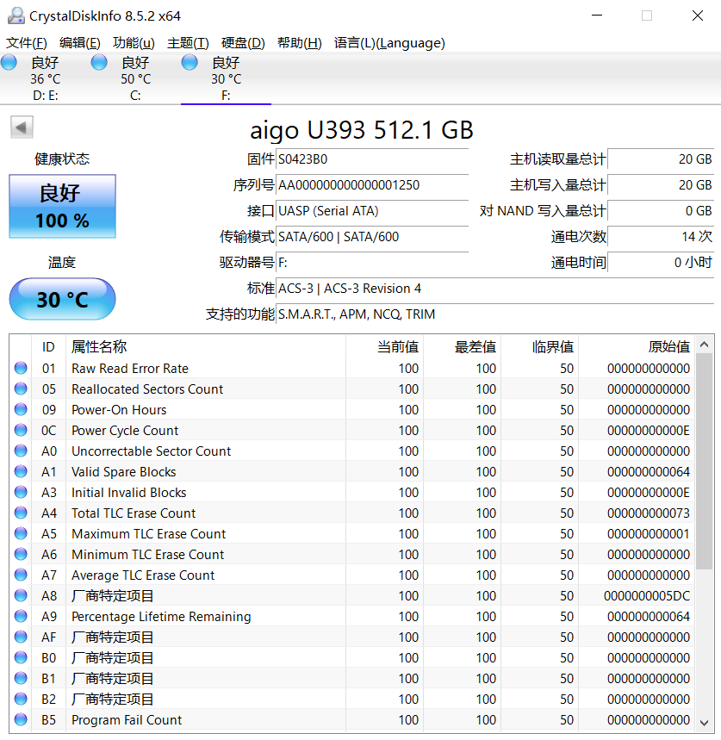721x740 pixels.
Task: Select the F: disk status orb
Action: pyautogui.click(x=190, y=62)
